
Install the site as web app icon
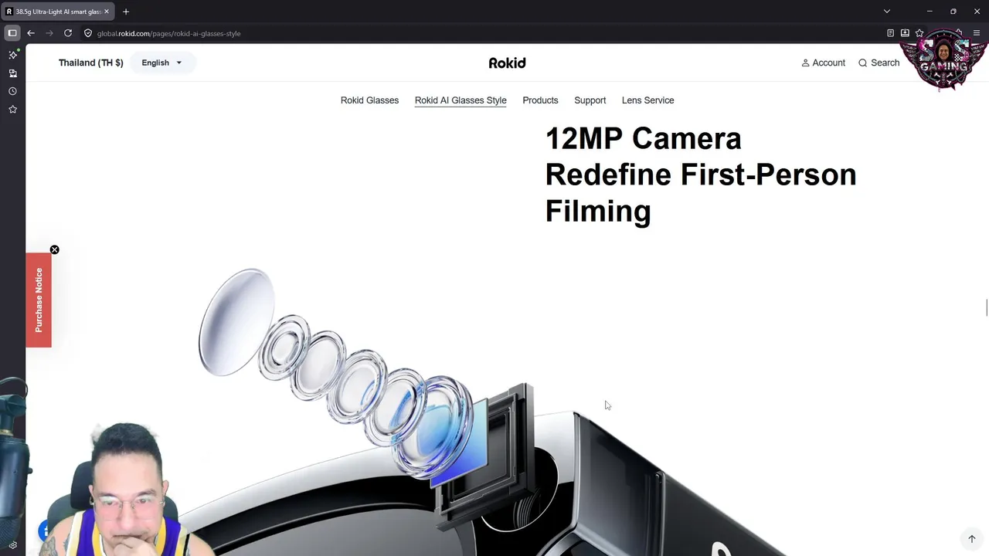[905, 33]
